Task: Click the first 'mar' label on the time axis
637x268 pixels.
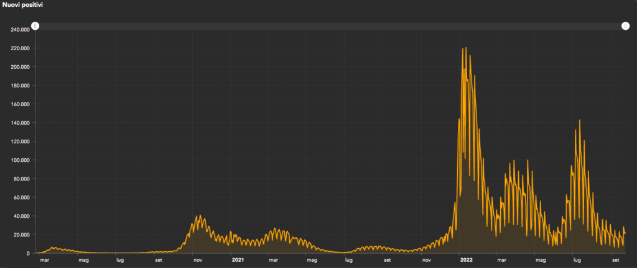Action: (x=45, y=261)
